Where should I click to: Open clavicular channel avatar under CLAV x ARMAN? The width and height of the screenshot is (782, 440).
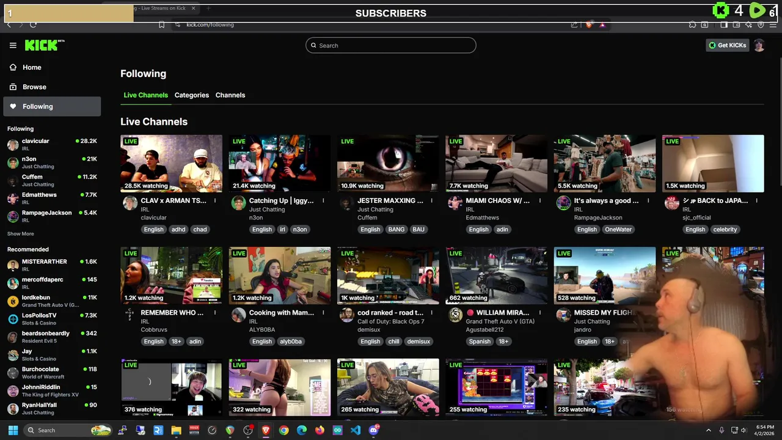130,203
